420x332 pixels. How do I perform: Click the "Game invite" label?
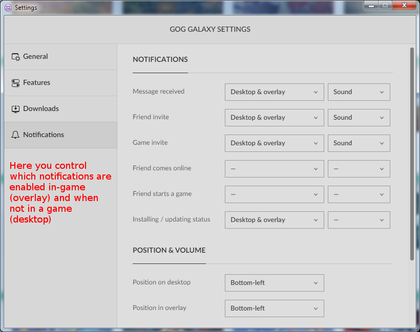pos(150,143)
